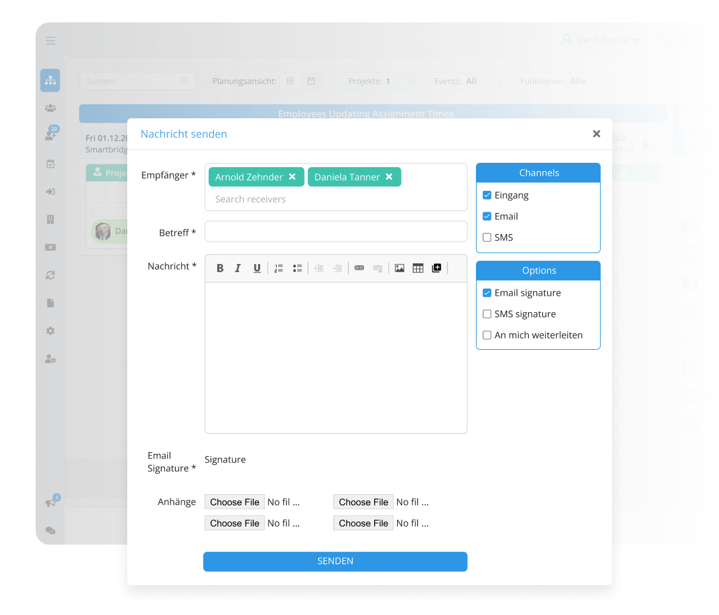Enable the SMS channel checkbox

(x=487, y=237)
